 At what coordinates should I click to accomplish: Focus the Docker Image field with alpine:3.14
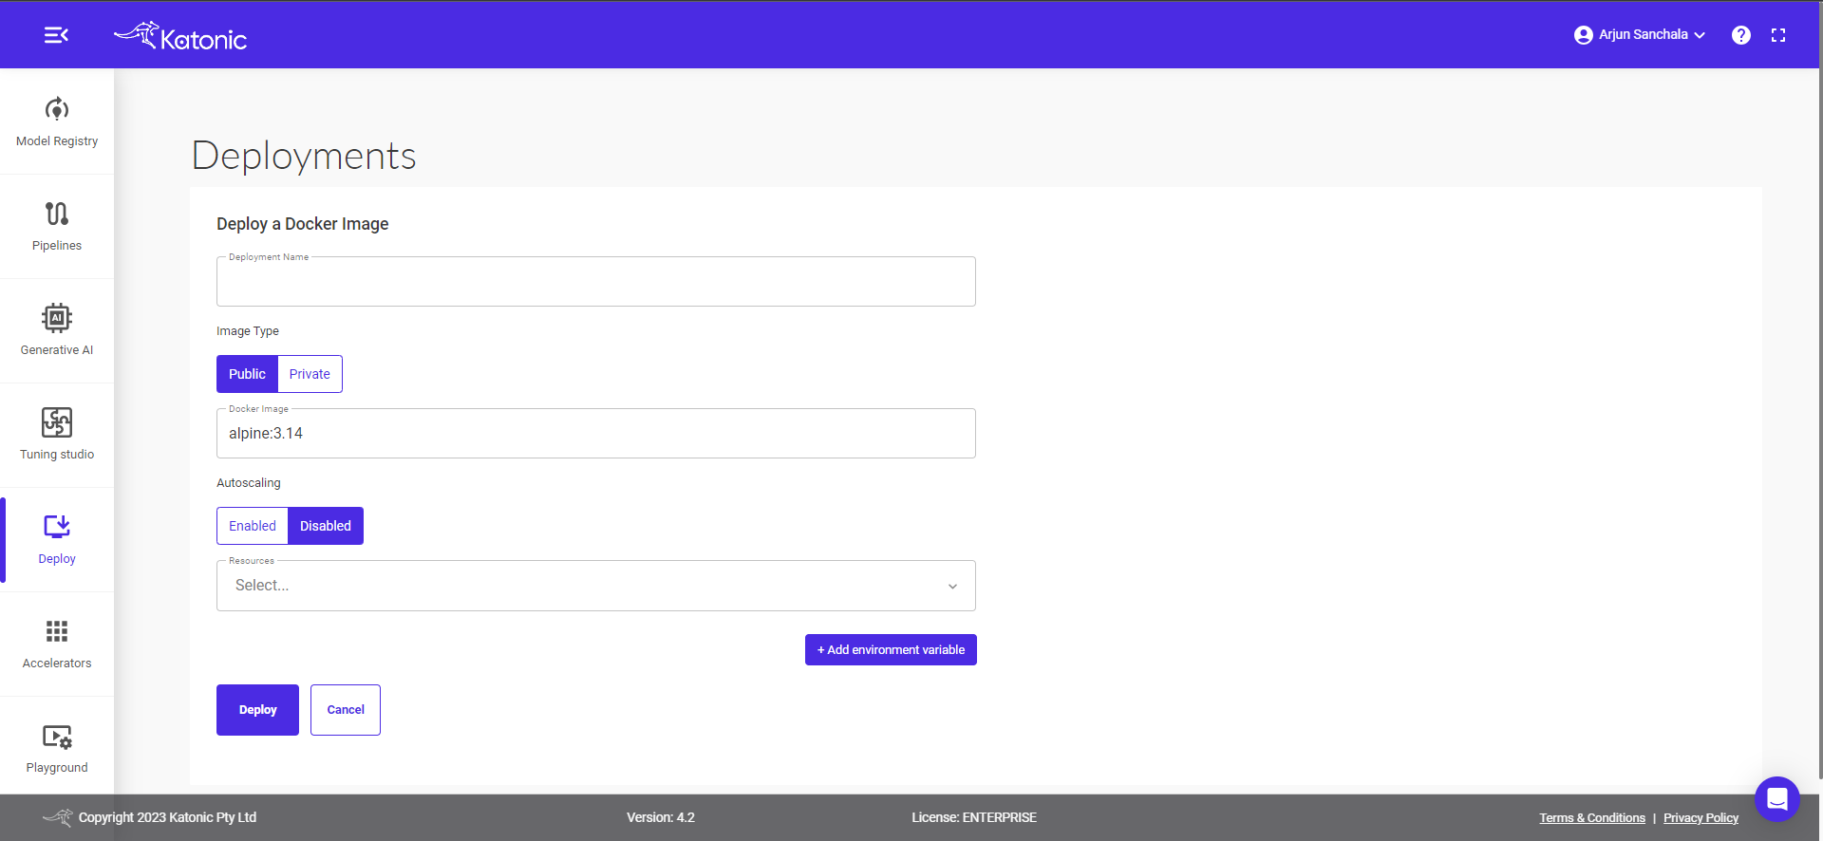pos(596,434)
